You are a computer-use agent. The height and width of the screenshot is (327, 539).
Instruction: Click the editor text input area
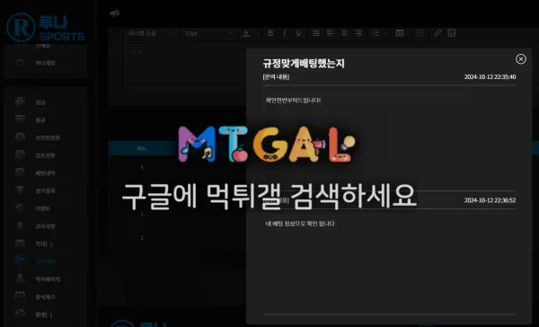186,64
